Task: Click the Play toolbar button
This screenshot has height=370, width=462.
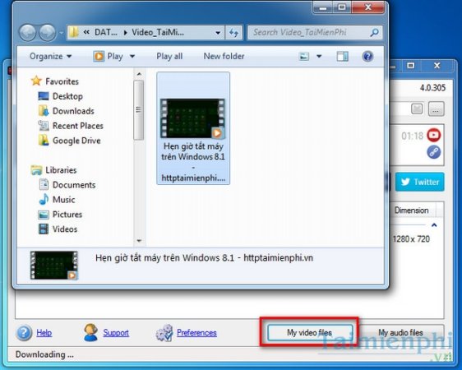Action: coord(108,56)
